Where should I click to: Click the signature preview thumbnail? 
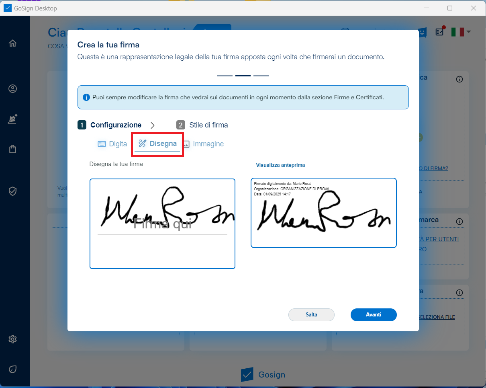pyautogui.click(x=324, y=213)
